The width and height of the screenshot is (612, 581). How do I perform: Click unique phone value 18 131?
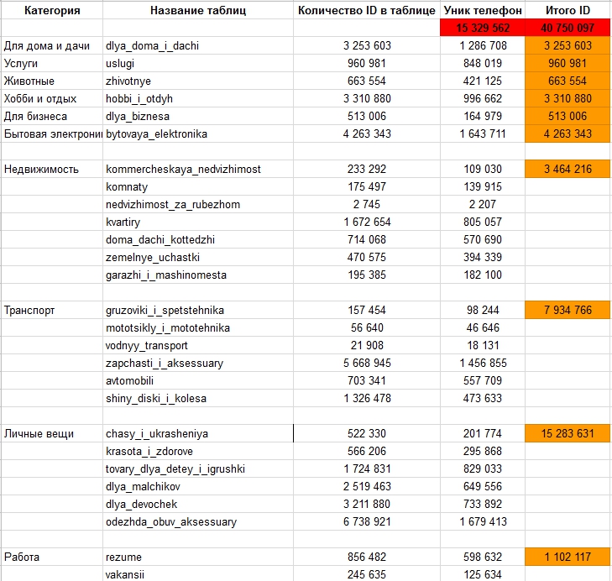pos(483,345)
